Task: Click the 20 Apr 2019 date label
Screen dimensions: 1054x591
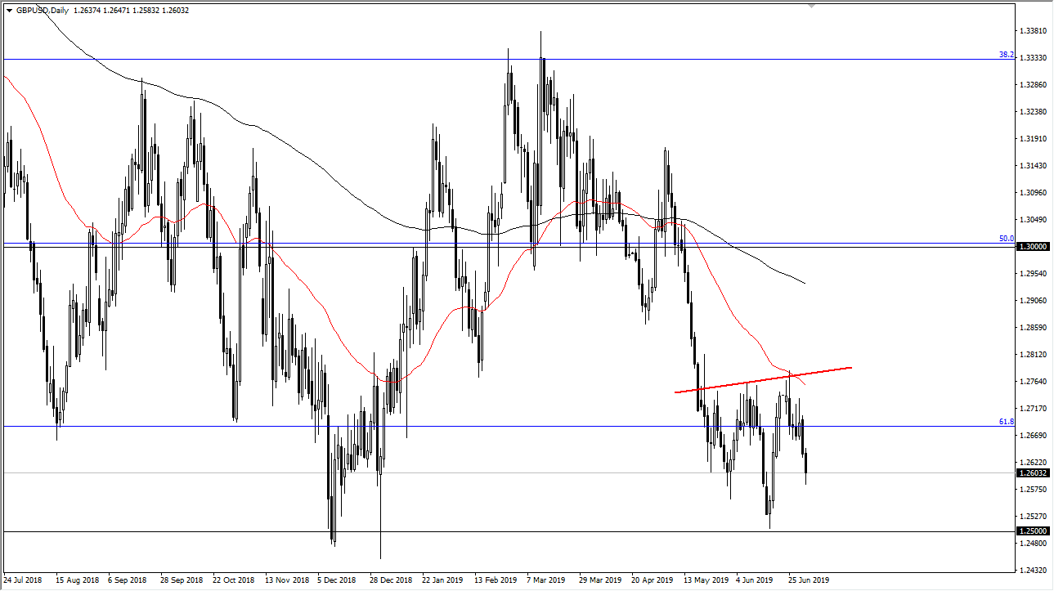Action: (x=651, y=580)
